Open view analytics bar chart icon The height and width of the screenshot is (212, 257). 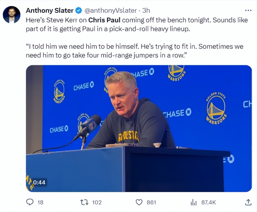(x=194, y=202)
